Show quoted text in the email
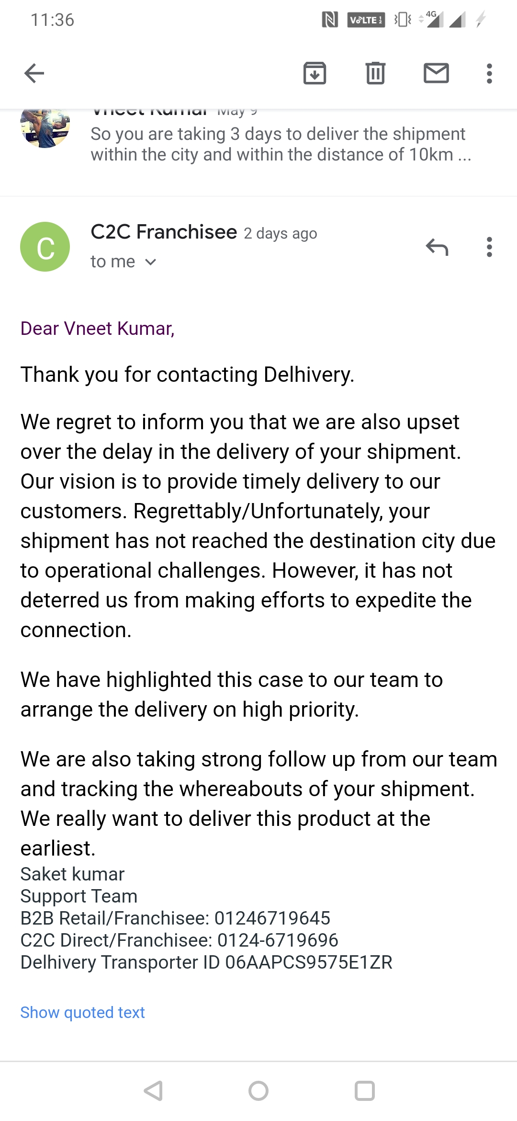The image size is (517, 1121). pos(82,1012)
